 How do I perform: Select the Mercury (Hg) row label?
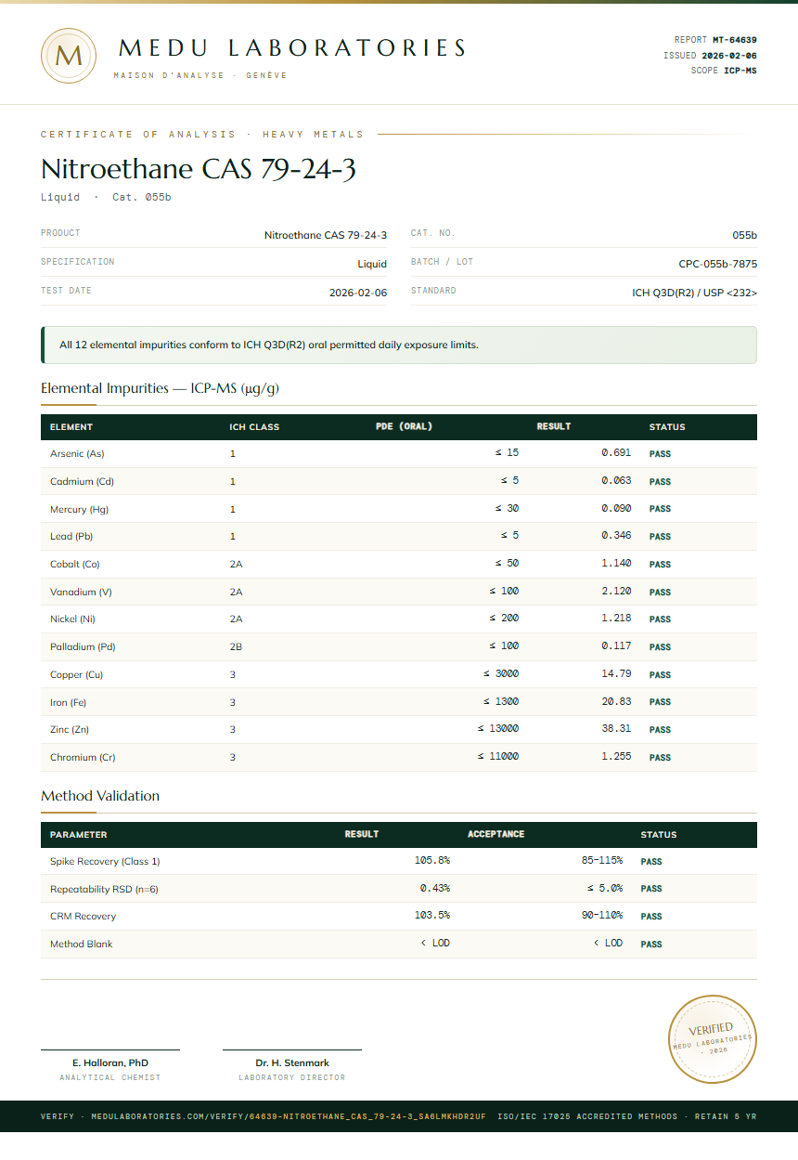tap(79, 509)
